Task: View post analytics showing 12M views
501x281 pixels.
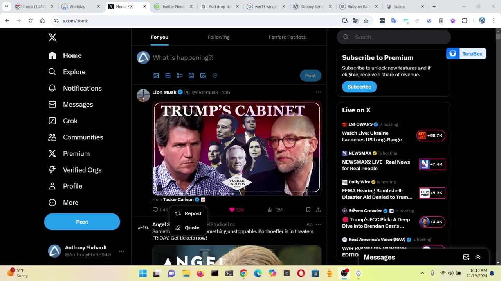Action: [x=275, y=210]
